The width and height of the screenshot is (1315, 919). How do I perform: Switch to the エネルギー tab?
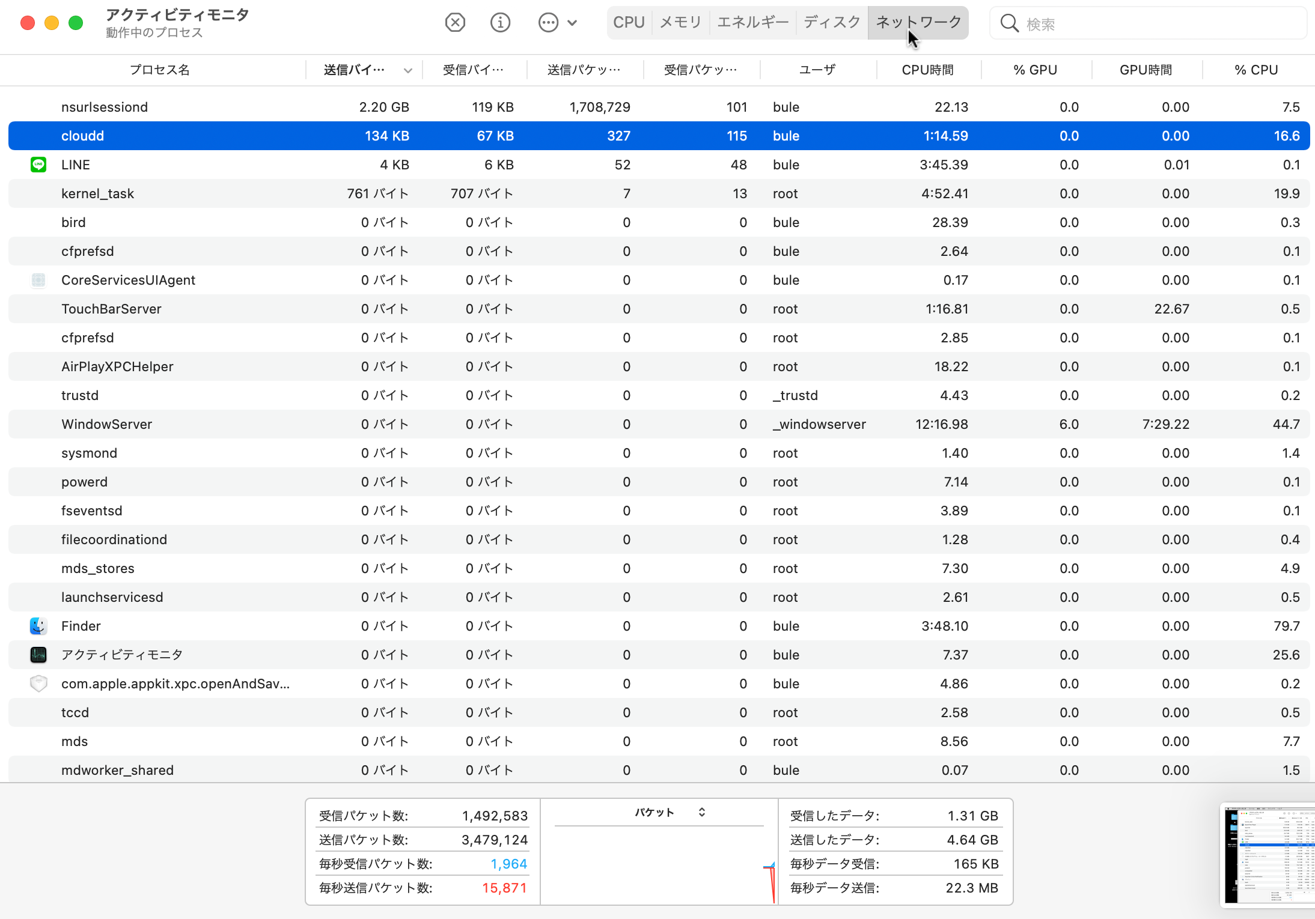752,22
